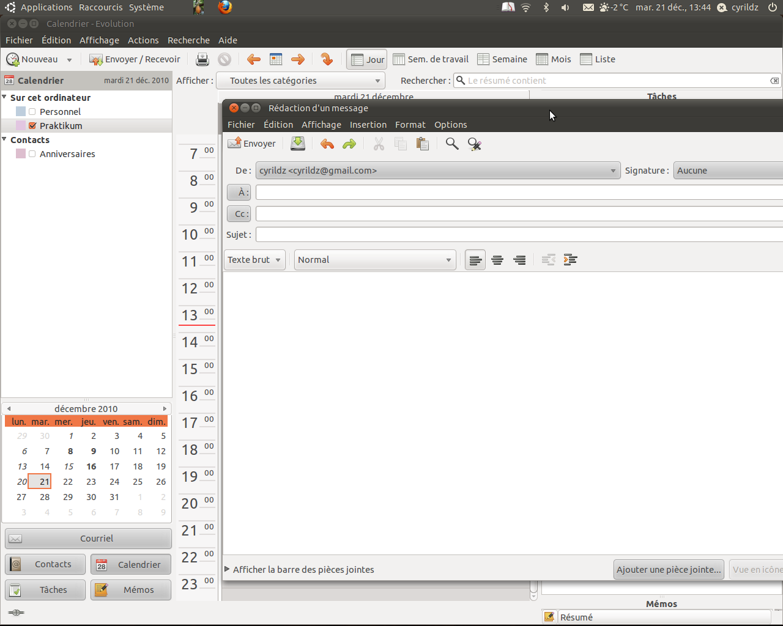Click the magnifier search icon in composer
The width and height of the screenshot is (783, 626).
click(x=452, y=144)
